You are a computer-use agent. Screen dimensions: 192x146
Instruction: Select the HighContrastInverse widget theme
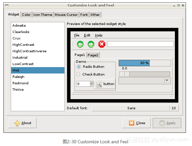pyautogui.click(x=38, y=51)
